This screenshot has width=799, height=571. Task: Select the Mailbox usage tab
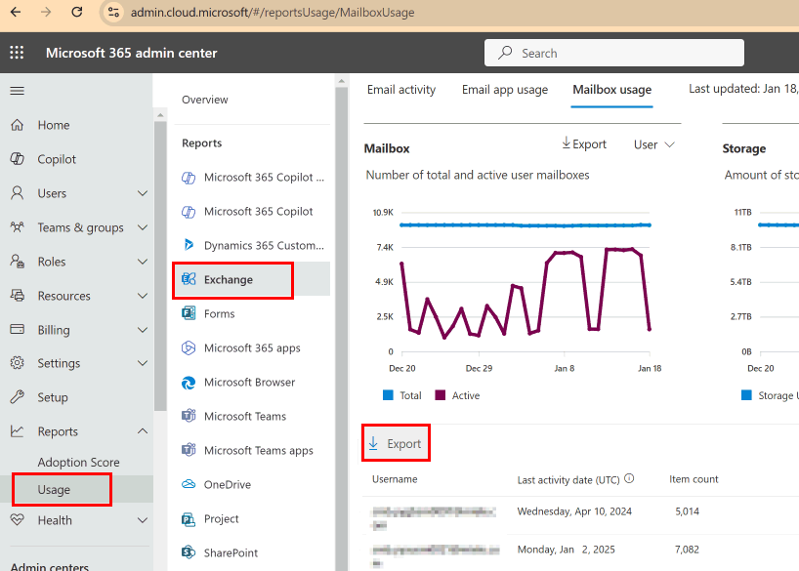[612, 90]
